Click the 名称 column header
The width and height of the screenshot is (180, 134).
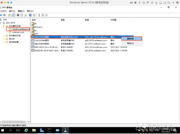point(45,20)
